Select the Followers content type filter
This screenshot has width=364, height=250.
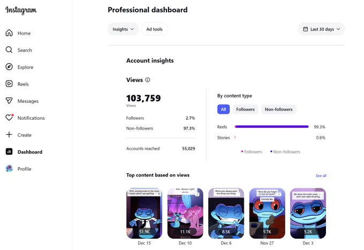pos(245,109)
